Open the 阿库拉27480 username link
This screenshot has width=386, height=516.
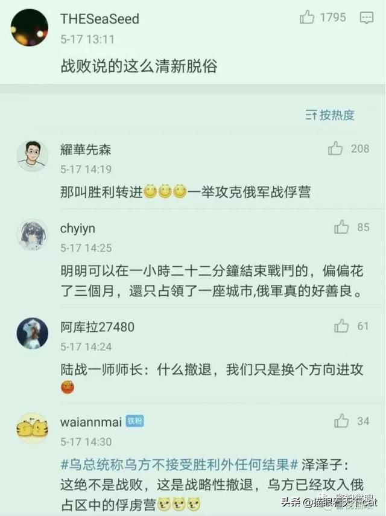(97, 326)
